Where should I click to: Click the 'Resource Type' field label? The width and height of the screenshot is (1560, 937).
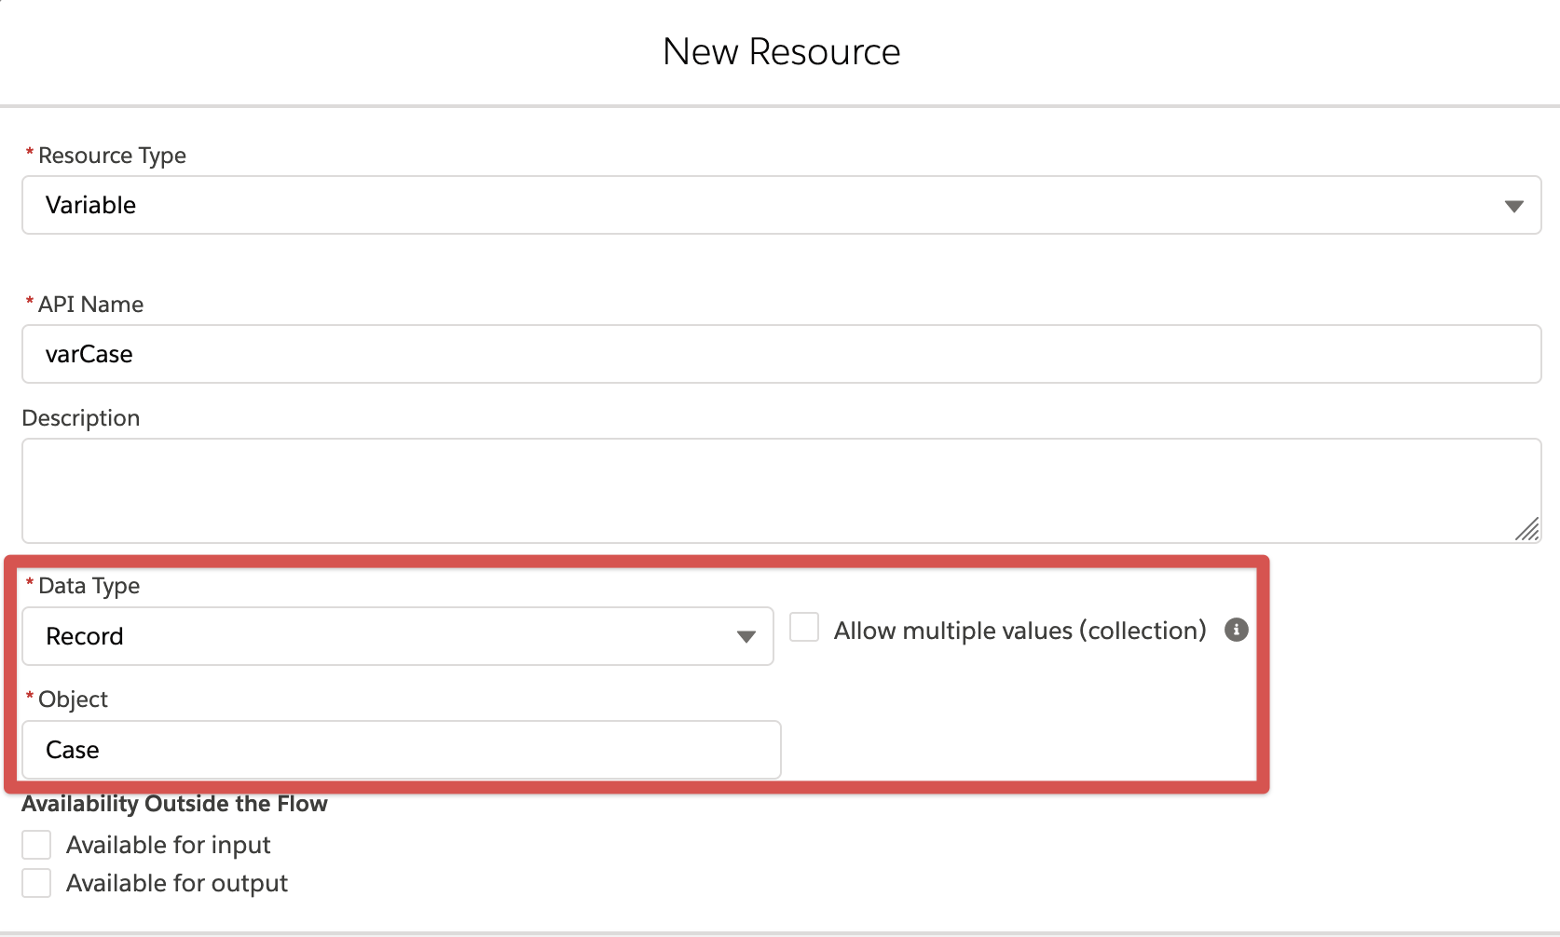tap(112, 156)
